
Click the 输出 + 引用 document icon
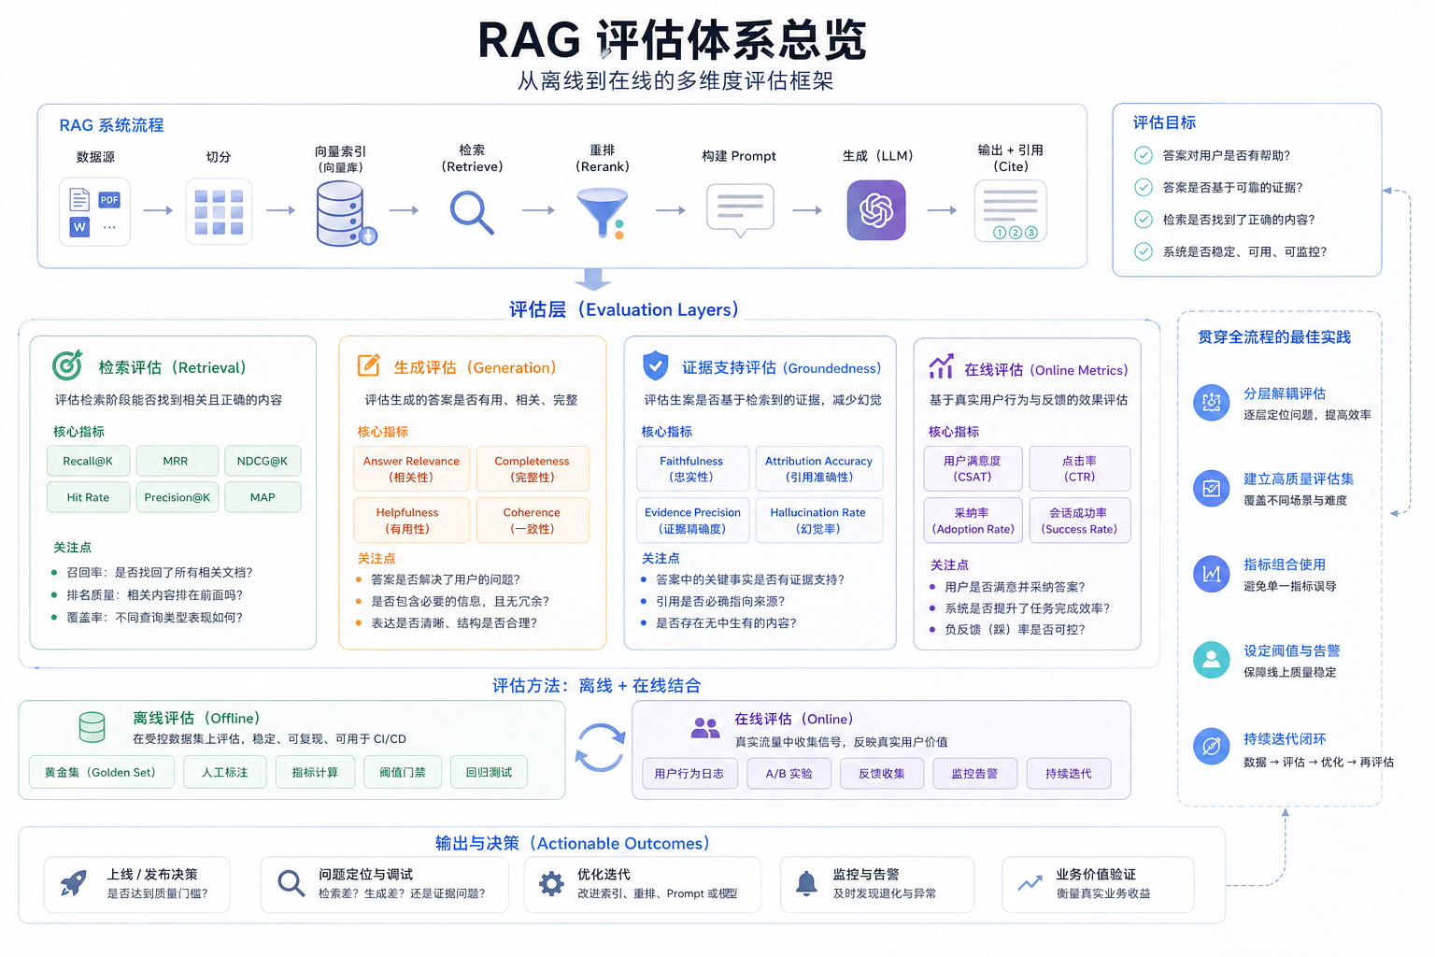click(x=1010, y=211)
